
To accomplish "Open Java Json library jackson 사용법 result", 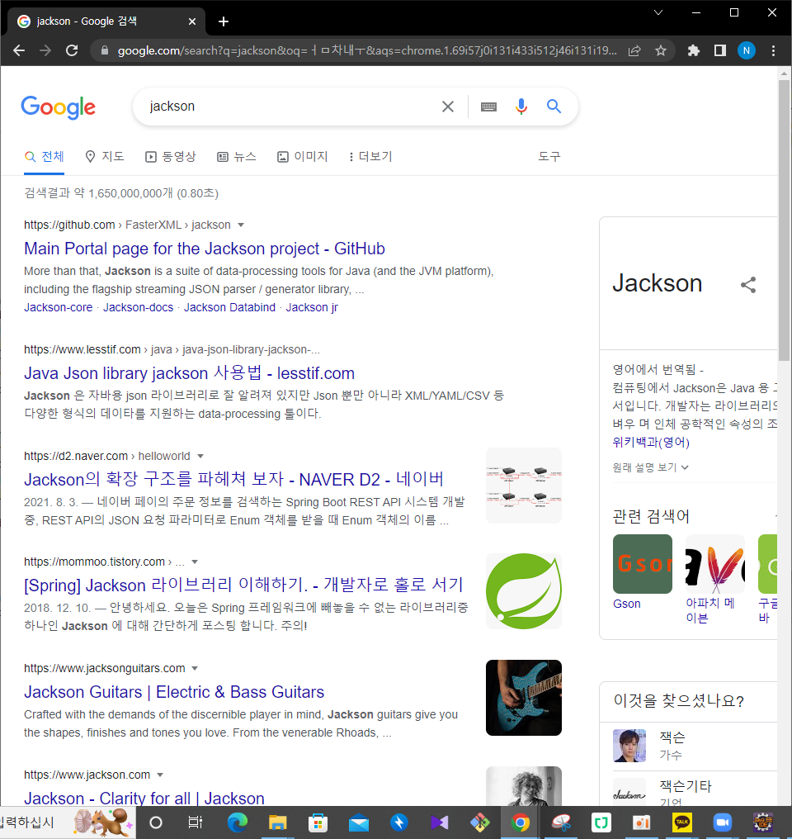I will point(189,373).
